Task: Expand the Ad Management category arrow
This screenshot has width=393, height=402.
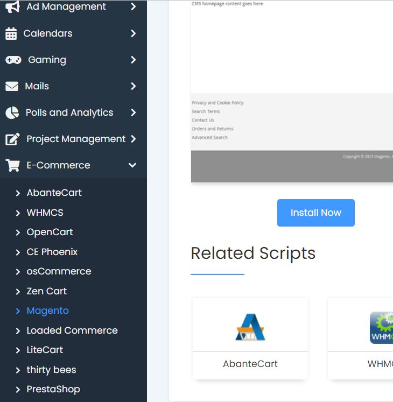Action: pos(133,6)
